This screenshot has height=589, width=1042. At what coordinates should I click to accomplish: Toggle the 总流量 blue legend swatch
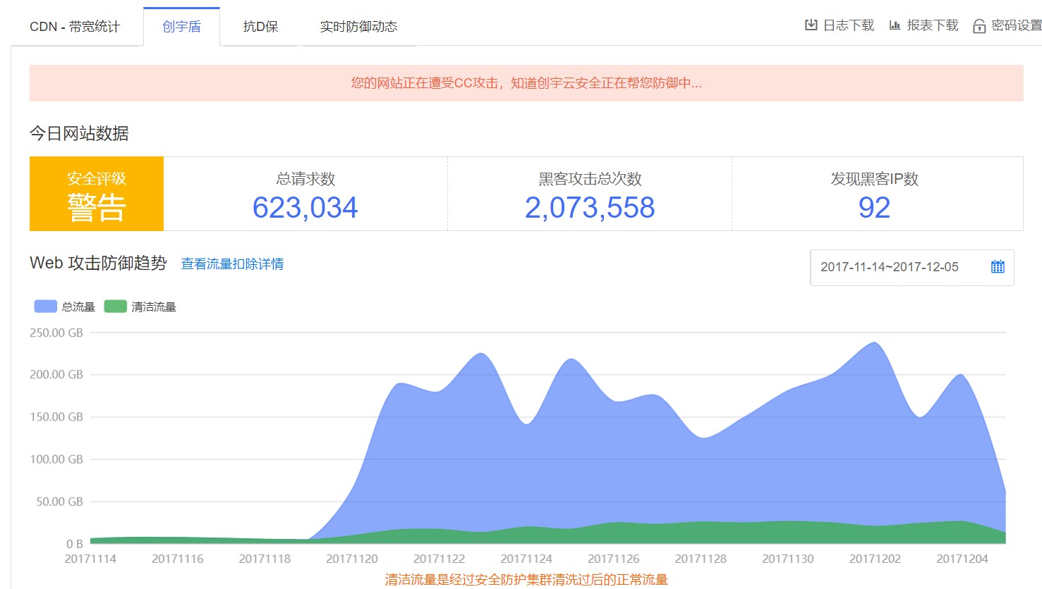46,306
